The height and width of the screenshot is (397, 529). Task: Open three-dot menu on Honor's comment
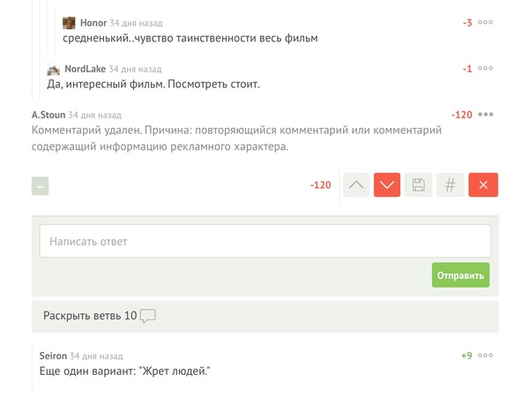[x=486, y=22]
